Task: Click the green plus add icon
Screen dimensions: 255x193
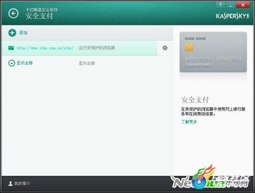Action: click(12, 33)
